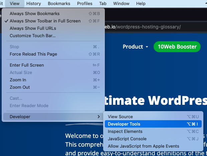207x156 pixels.
Task: Click the address bar URL field
Action: click(147, 27)
